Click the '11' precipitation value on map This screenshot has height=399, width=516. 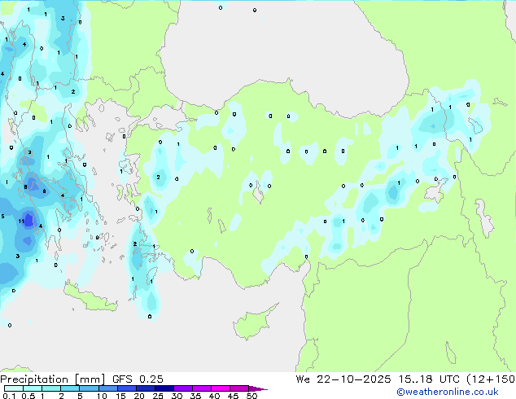point(21,221)
